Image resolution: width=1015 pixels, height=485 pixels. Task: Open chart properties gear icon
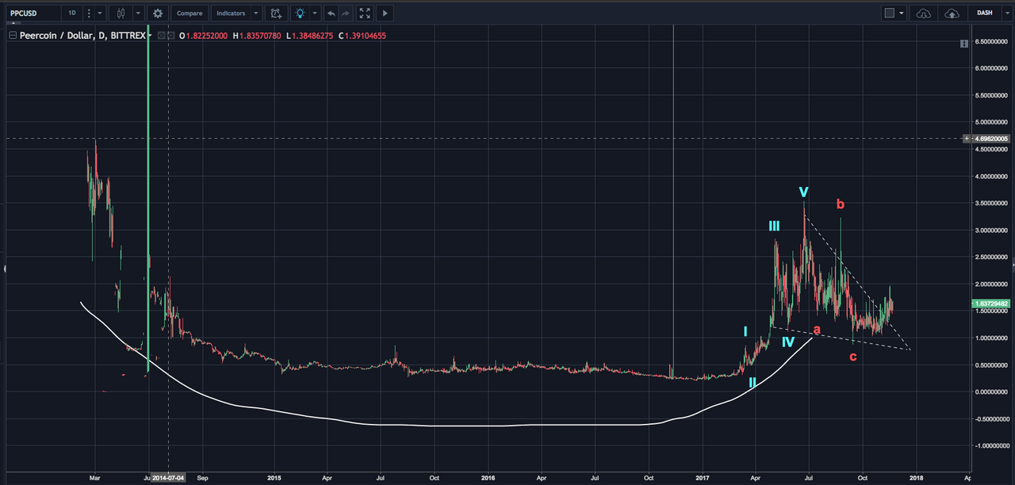[158, 13]
